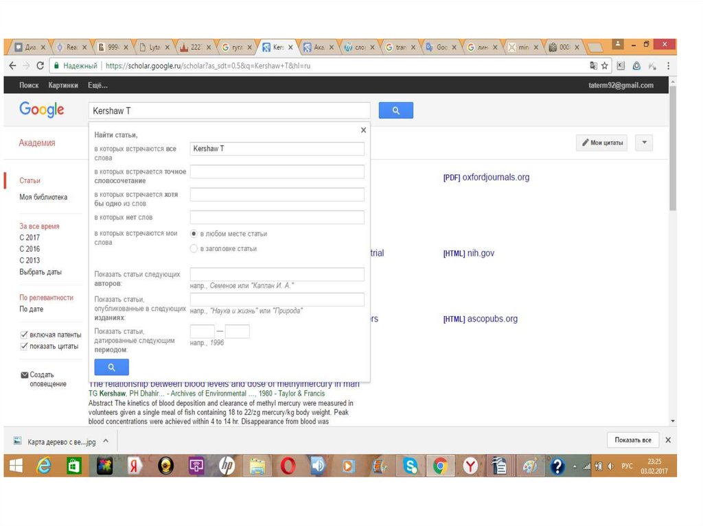
Task: Launch Internet Explorer from taskbar
Action: (x=44, y=466)
